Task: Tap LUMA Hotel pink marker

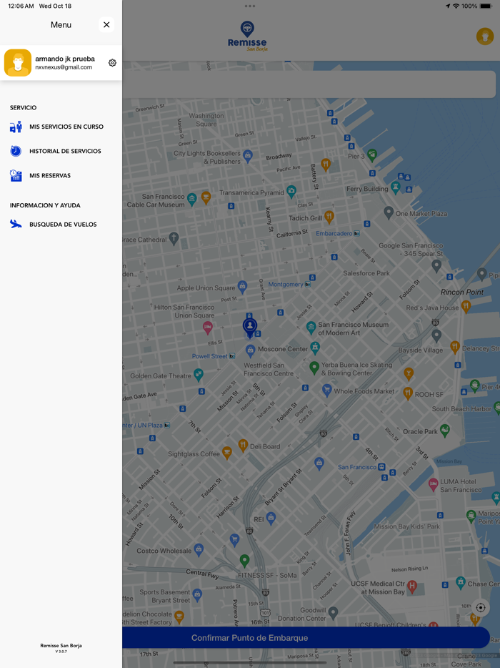Action: coord(433,485)
